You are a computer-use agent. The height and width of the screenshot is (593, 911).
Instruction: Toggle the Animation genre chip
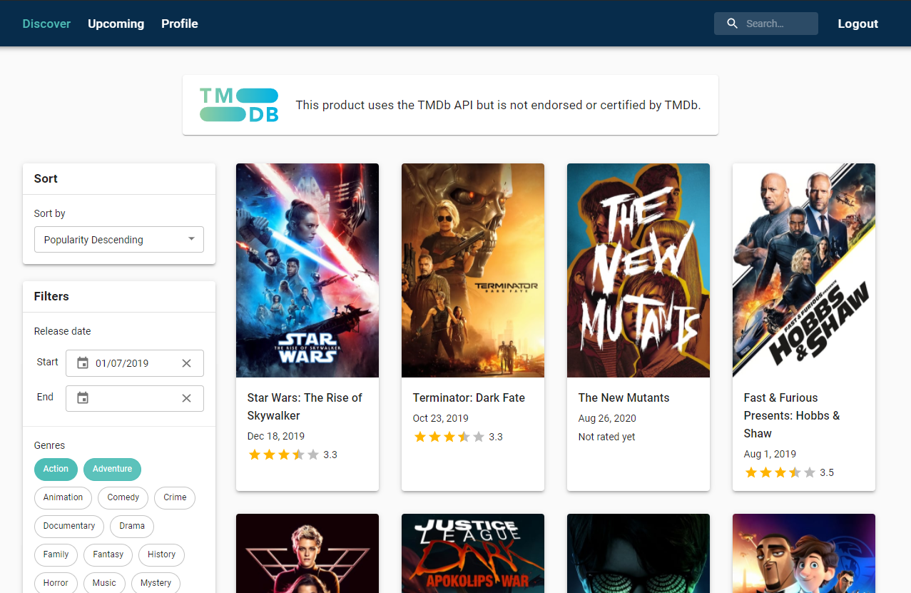63,497
